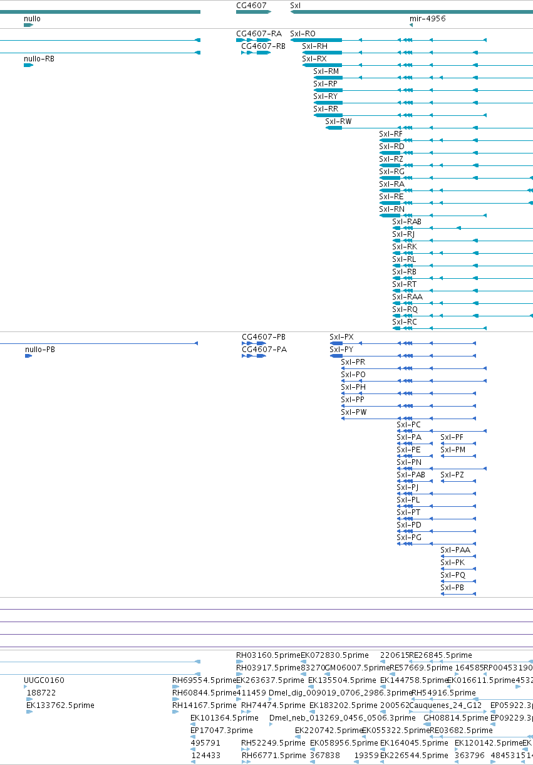Click the Sxl-PH protein label
533x765 pixels.
[x=353, y=387]
